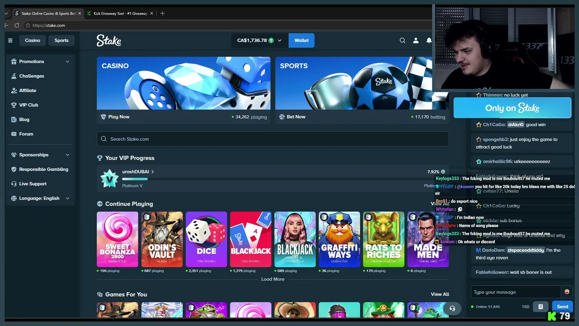
Task: Send the chat message
Action: (562, 307)
